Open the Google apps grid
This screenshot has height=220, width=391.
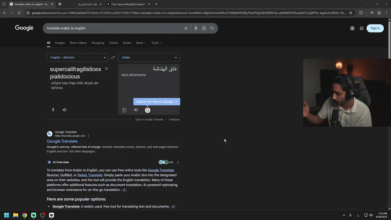click(362, 28)
